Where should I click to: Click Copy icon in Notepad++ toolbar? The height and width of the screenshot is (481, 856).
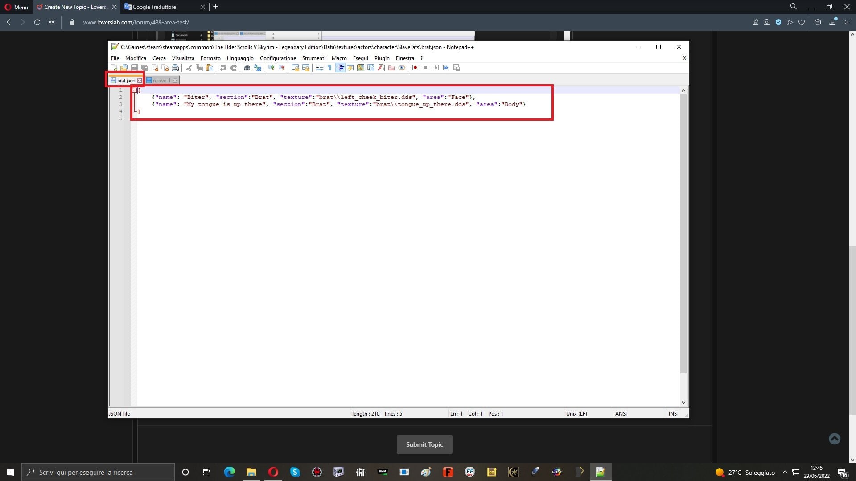pyautogui.click(x=199, y=68)
